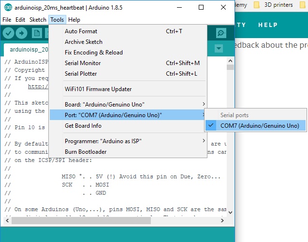308x242 pixels.
Task: Open the Serial Monitor magnifier icon
Action: coord(221,33)
